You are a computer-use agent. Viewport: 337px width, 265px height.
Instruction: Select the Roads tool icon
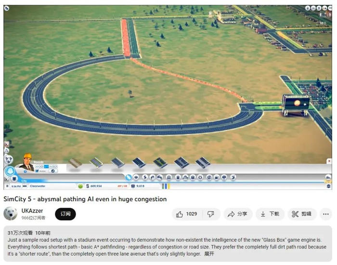click(x=129, y=177)
